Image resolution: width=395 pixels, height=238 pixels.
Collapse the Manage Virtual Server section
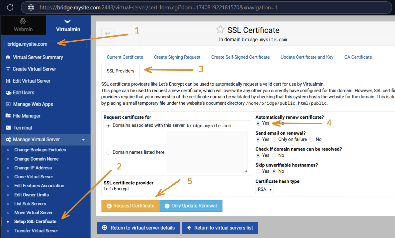83,140
